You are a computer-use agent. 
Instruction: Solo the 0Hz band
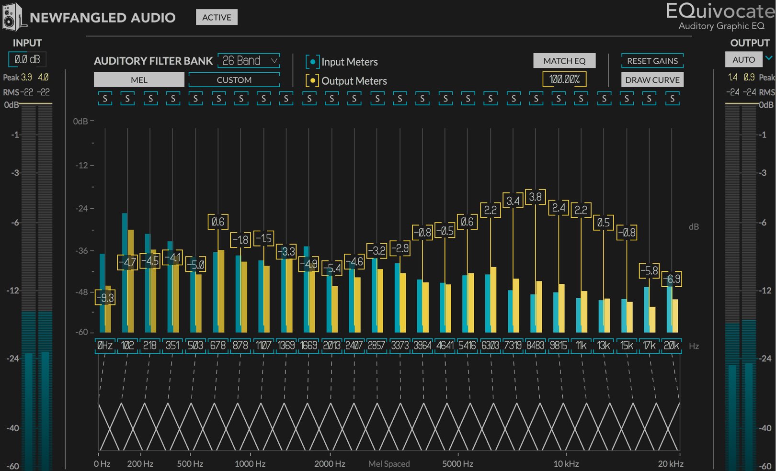pyautogui.click(x=105, y=99)
